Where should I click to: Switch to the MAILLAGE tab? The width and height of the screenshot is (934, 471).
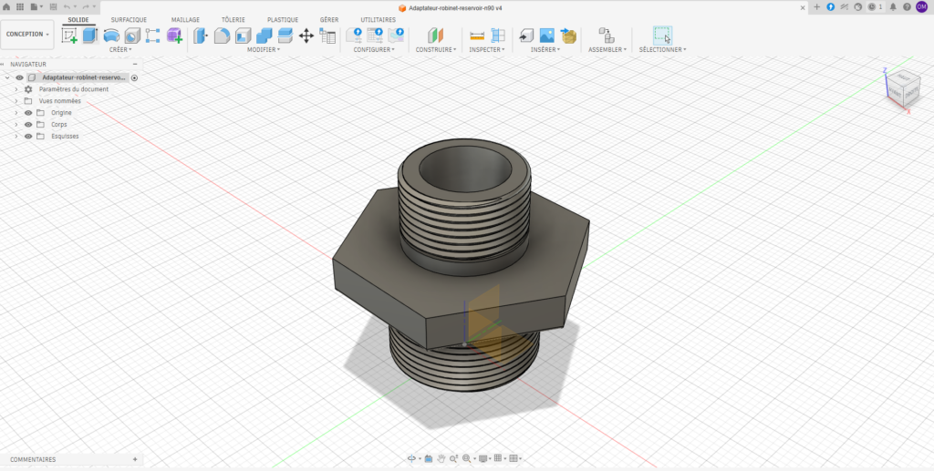185,20
